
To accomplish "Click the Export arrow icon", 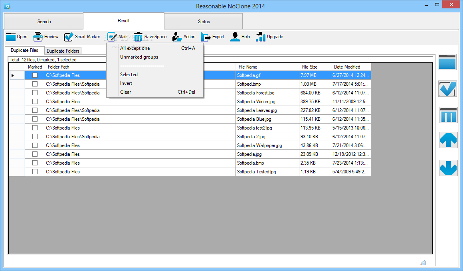I will 206,37.
